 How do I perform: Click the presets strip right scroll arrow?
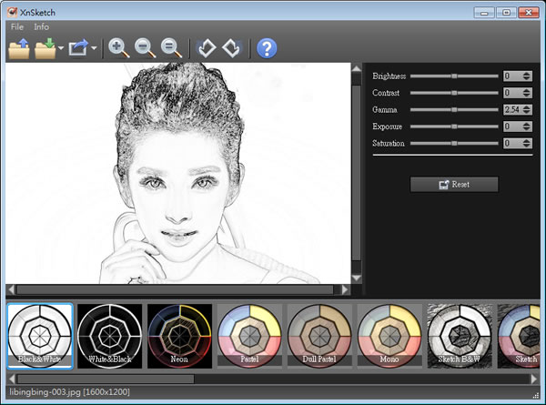click(534, 379)
